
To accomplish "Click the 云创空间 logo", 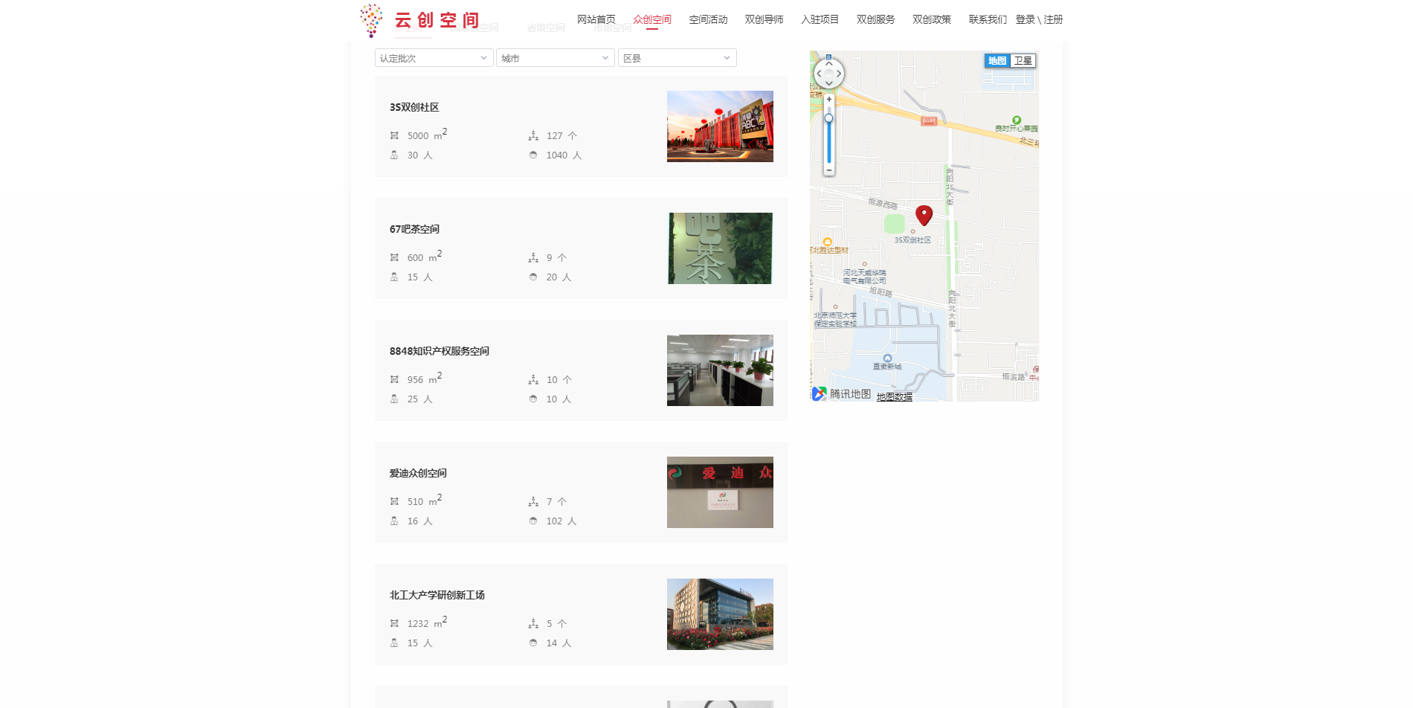I will [x=420, y=20].
